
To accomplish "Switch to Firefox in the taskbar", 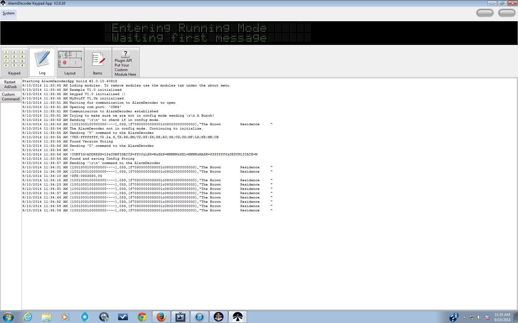I will tap(161, 317).
